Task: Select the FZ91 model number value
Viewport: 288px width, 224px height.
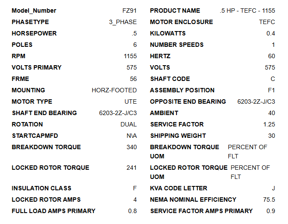Action: point(130,10)
